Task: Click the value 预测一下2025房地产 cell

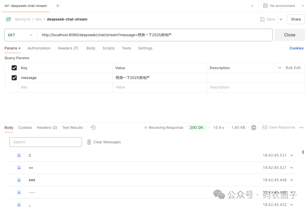Action: tap(160, 78)
